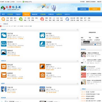Open the 食来运转 cutlery forum icon
Viewport: 102px width, 102px height.
(4, 67)
